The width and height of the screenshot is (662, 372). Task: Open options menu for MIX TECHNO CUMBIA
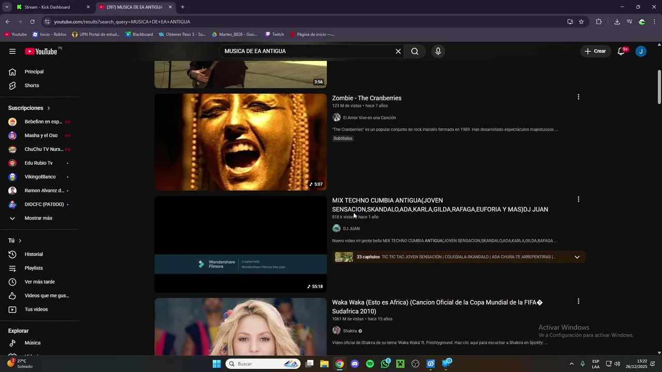(x=578, y=199)
